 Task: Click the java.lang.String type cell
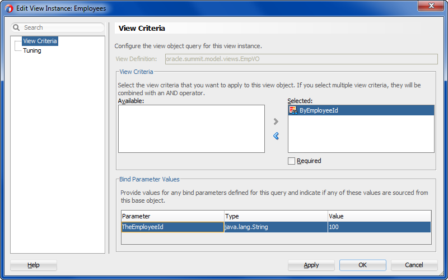point(276,227)
